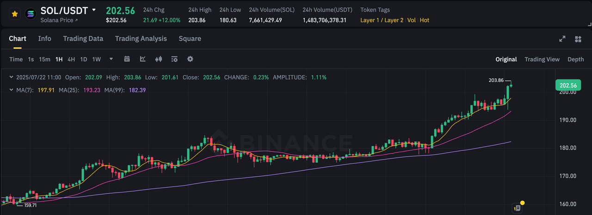Click the 180.00 price axis label

tap(567, 148)
